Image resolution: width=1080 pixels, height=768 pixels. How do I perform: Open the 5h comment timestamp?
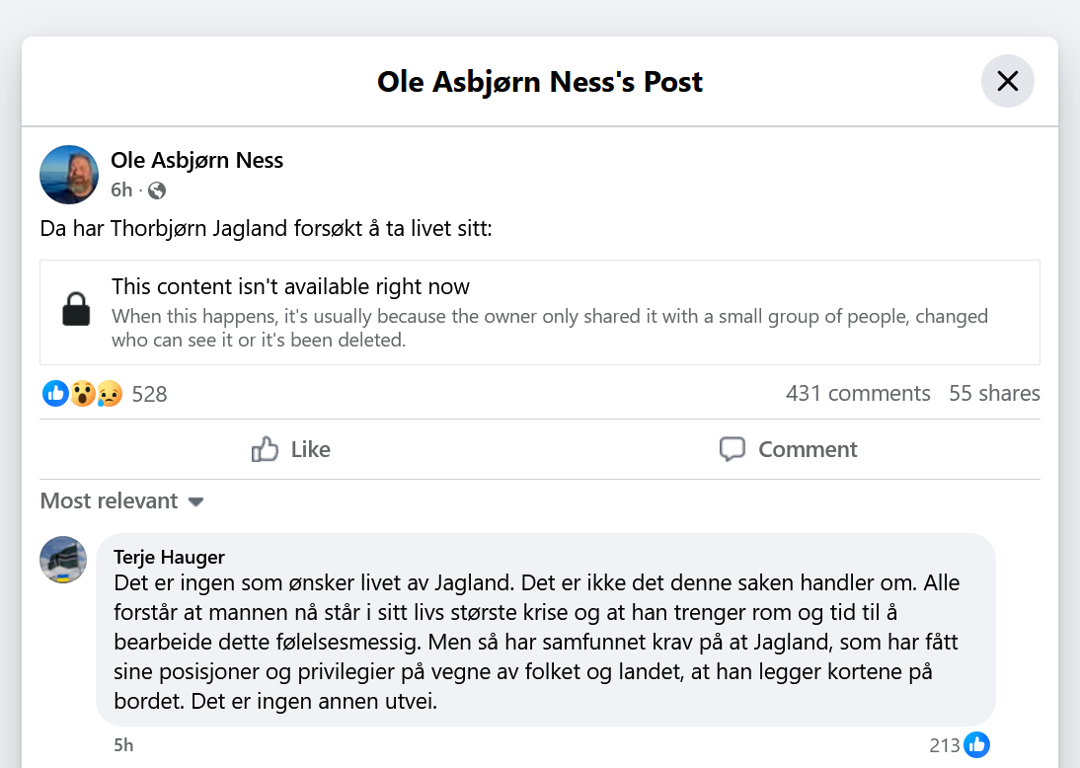[123, 745]
